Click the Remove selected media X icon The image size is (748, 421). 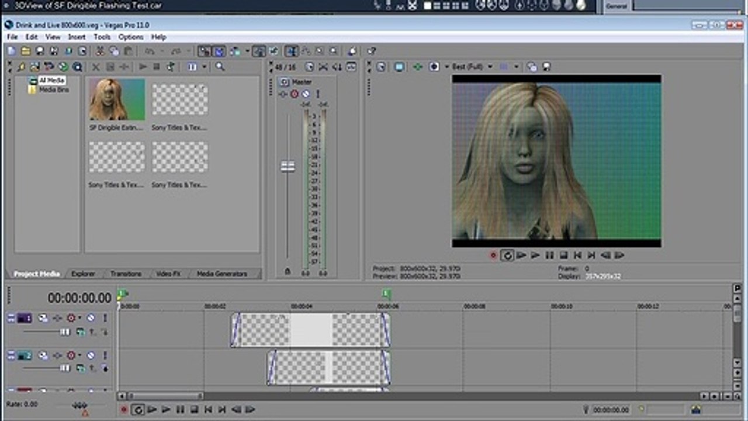coord(96,67)
